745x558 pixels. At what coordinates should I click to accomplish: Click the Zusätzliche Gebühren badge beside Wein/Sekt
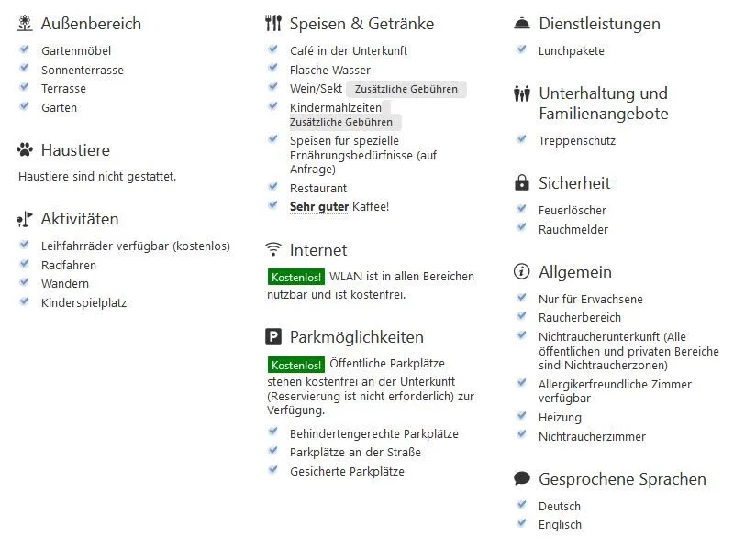406,89
